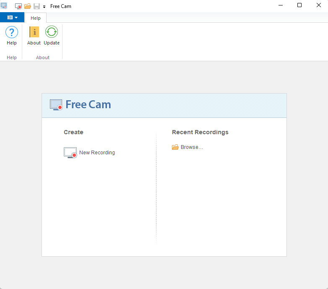Maximize the Free Cam window
The image size is (328, 289).
299,5
